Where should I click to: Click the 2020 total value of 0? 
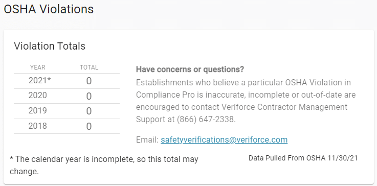click(89, 97)
